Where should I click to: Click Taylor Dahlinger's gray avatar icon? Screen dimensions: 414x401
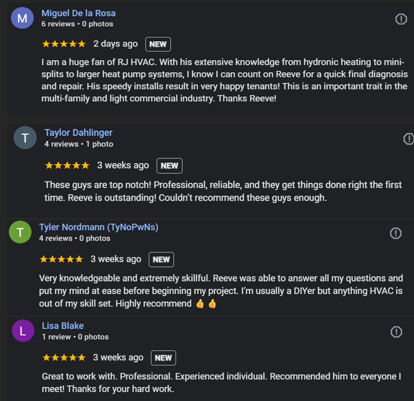[x=25, y=138]
